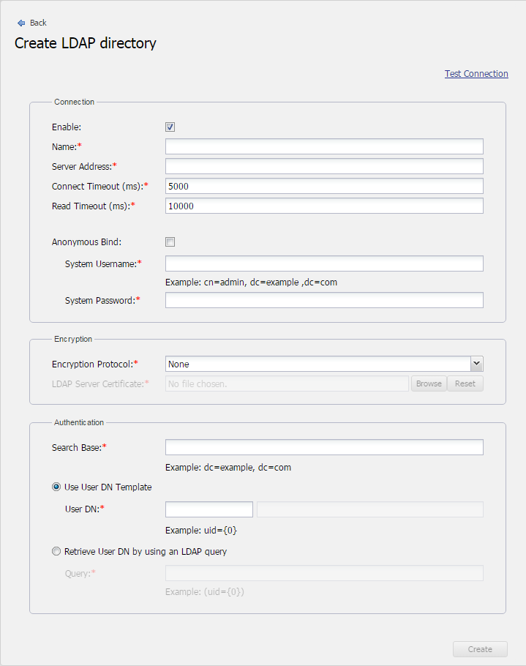Click the Reset certificate button

(465, 383)
